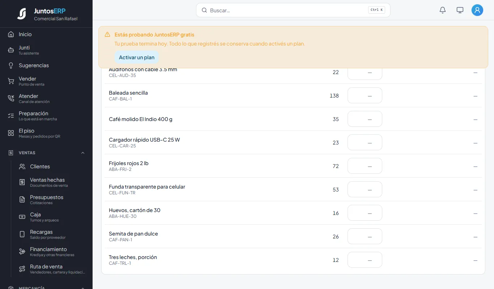Viewport: 494px width, 289px height.
Task: Click the trial warning triangle icon
Action: pyautogui.click(x=107, y=35)
